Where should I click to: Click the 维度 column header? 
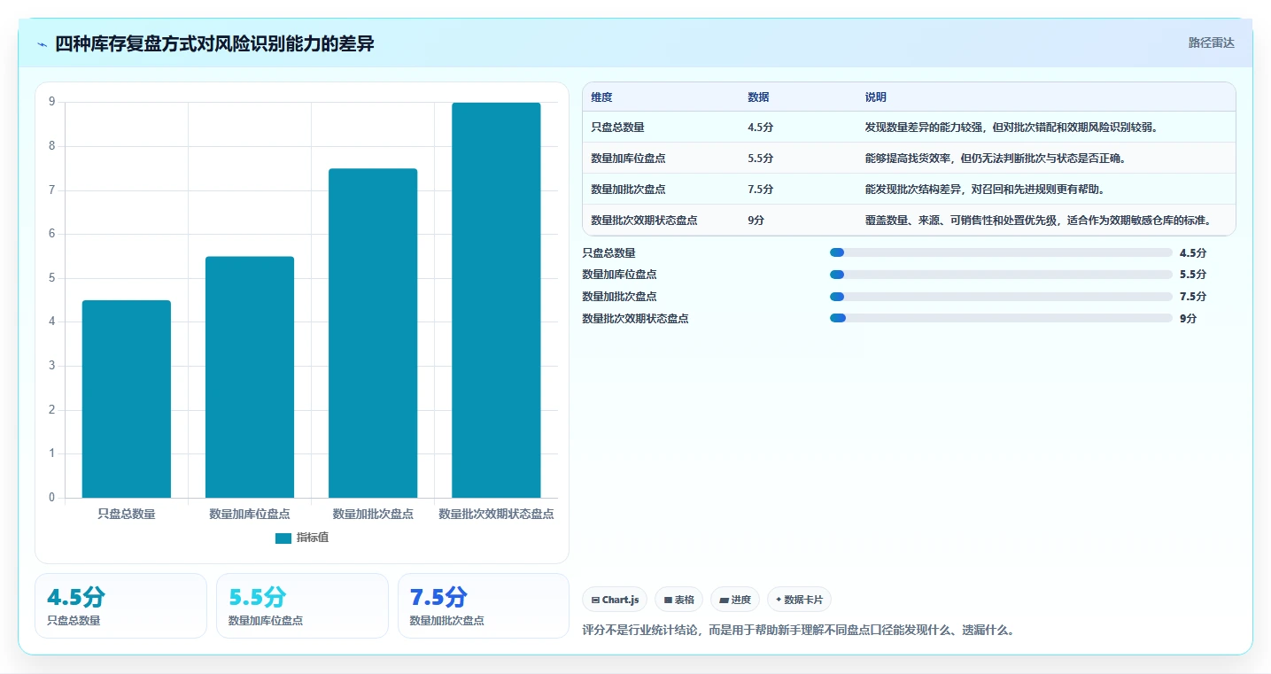pyautogui.click(x=602, y=97)
